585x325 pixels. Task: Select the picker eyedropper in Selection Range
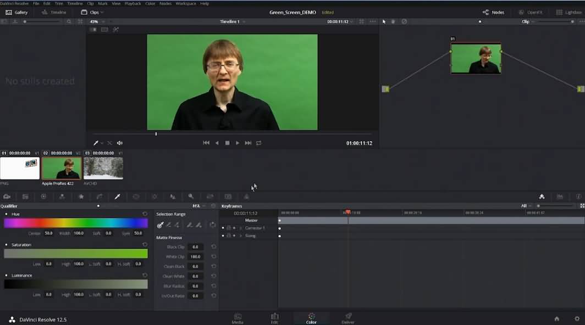tap(160, 225)
